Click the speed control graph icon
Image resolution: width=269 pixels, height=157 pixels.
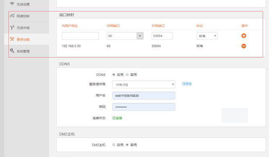click(12, 16)
